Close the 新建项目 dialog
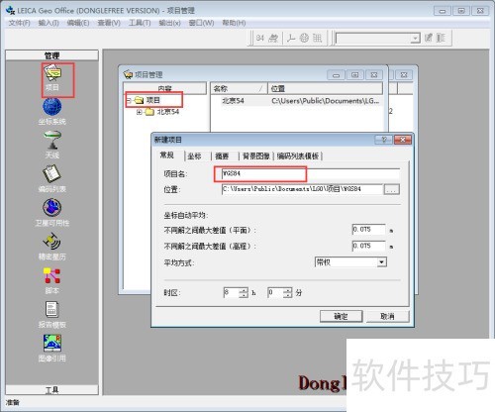The width and height of the screenshot is (495, 412). 403,140
